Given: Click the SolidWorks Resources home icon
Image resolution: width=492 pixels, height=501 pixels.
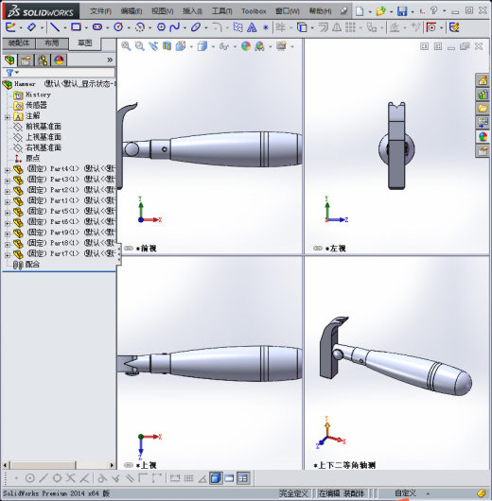Looking at the screenshot, I should click(x=483, y=80).
